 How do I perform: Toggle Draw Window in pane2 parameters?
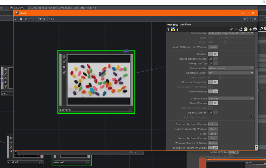[x=213, y=103]
